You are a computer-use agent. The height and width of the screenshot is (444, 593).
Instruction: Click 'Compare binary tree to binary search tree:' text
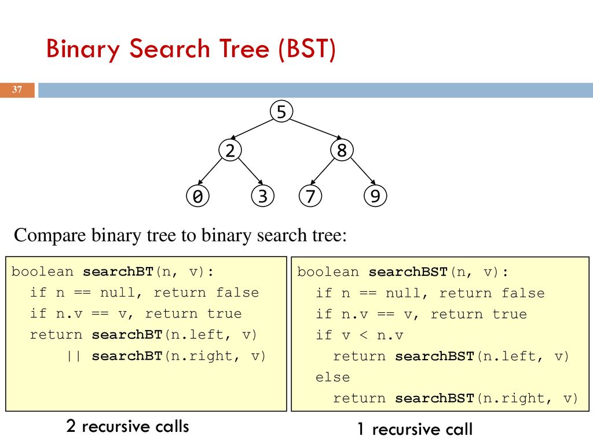(181, 236)
